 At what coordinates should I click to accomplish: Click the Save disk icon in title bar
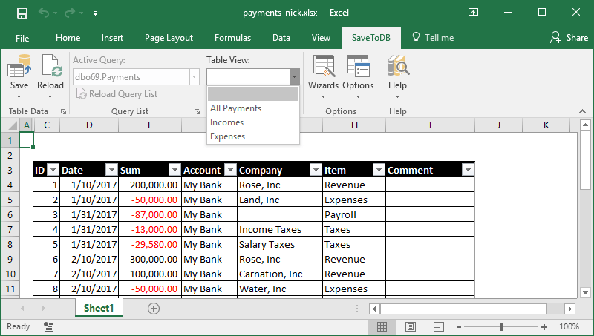click(22, 13)
